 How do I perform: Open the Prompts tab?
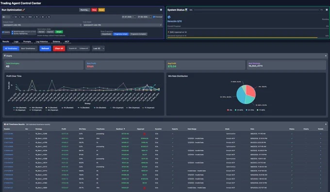27,42
